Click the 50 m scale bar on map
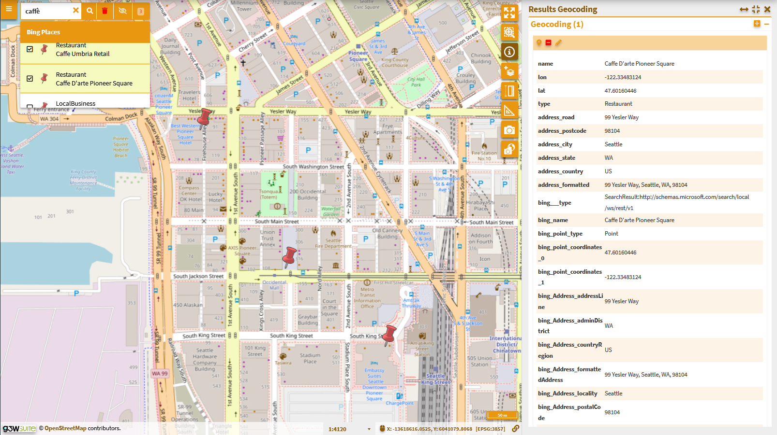777x435 pixels. [x=502, y=415]
